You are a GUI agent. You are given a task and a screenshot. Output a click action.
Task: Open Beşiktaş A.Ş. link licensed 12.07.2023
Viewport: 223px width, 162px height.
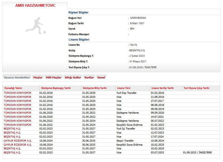[12, 133]
